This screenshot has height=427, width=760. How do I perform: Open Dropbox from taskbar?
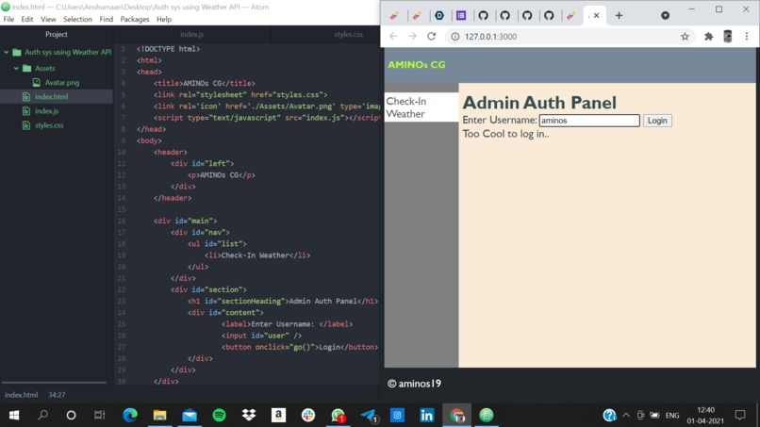tap(249, 416)
